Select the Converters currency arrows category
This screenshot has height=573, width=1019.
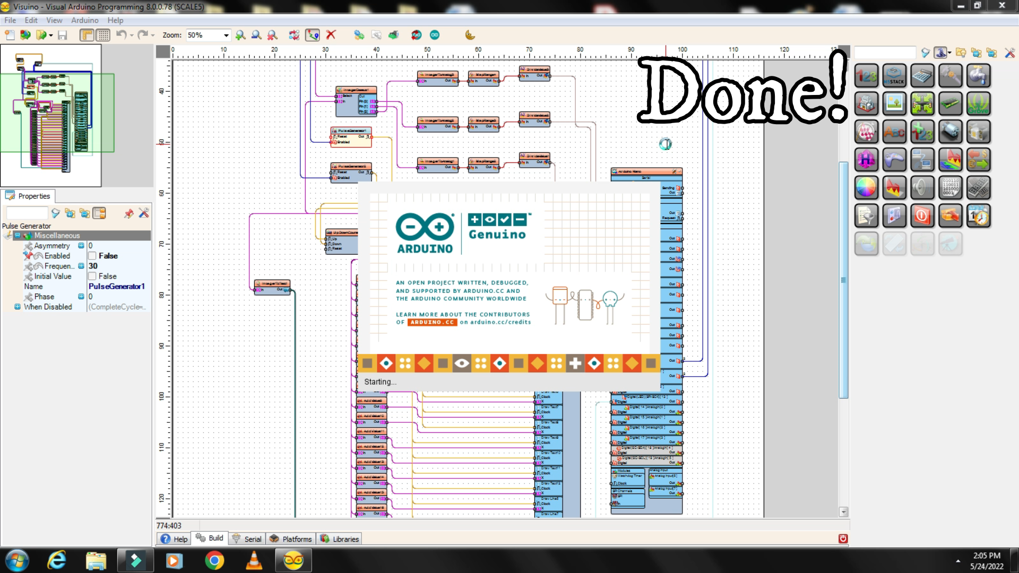pos(978,160)
